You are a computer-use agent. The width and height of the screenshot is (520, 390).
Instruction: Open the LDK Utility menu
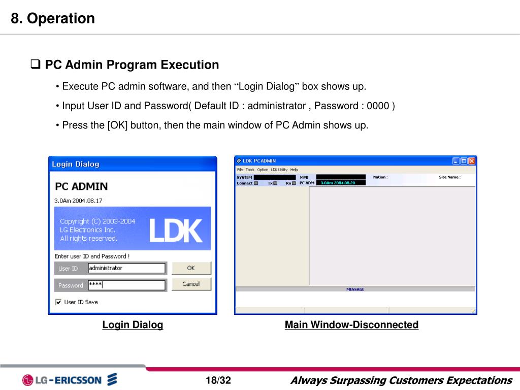coord(279,170)
